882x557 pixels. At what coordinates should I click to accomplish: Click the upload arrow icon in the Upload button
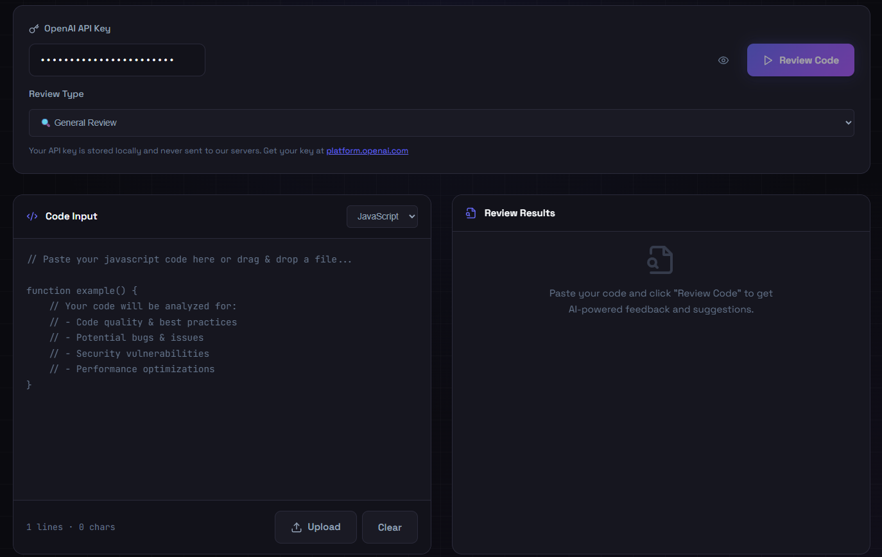coord(297,527)
